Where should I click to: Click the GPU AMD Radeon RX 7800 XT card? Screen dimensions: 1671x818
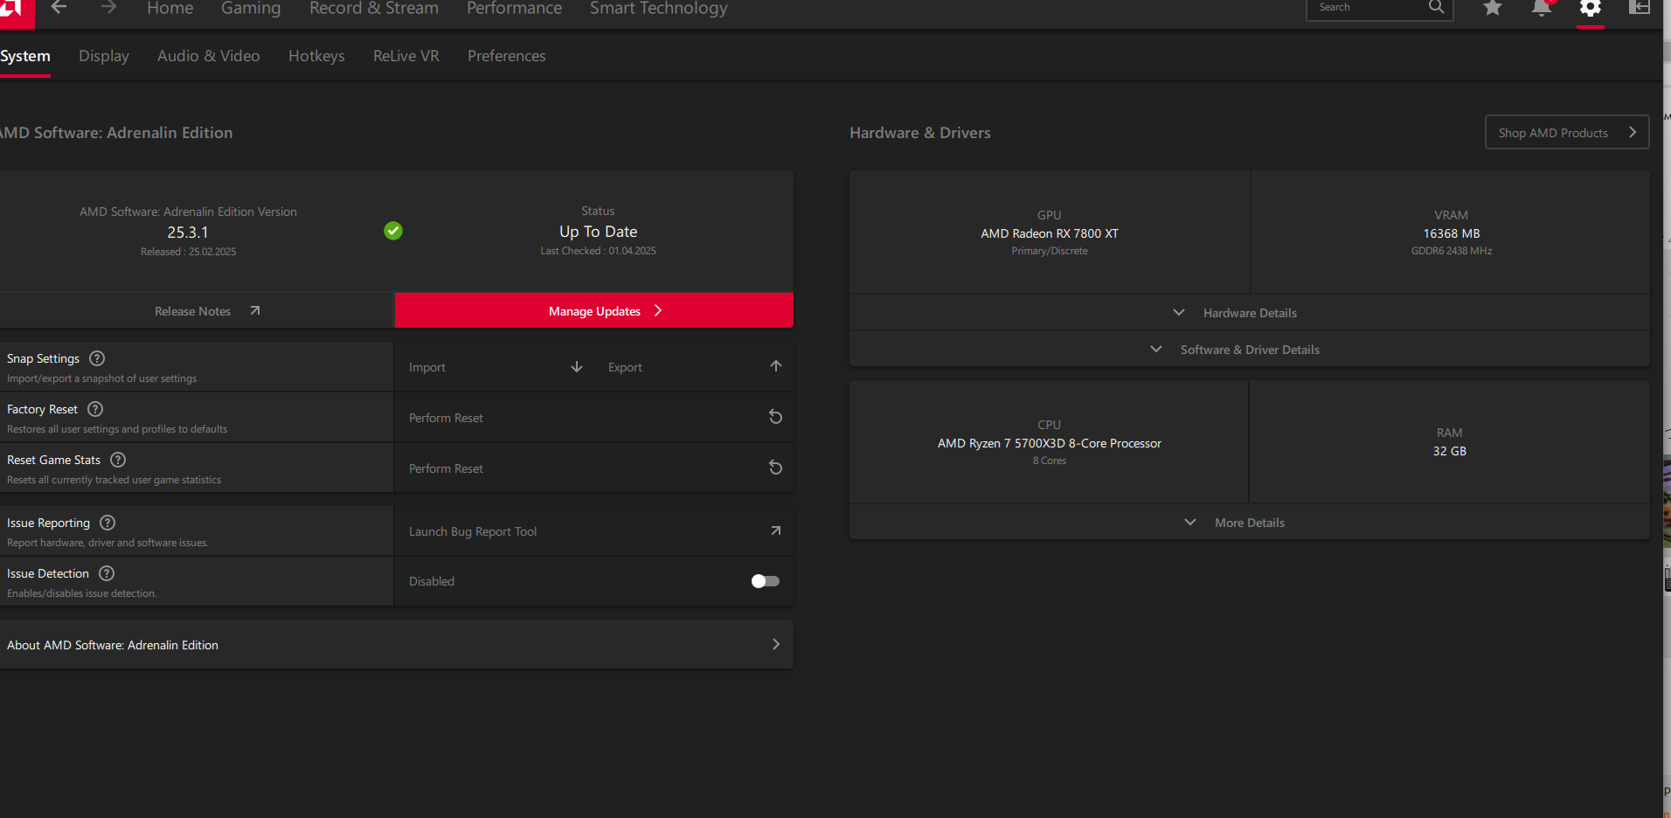click(x=1050, y=232)
